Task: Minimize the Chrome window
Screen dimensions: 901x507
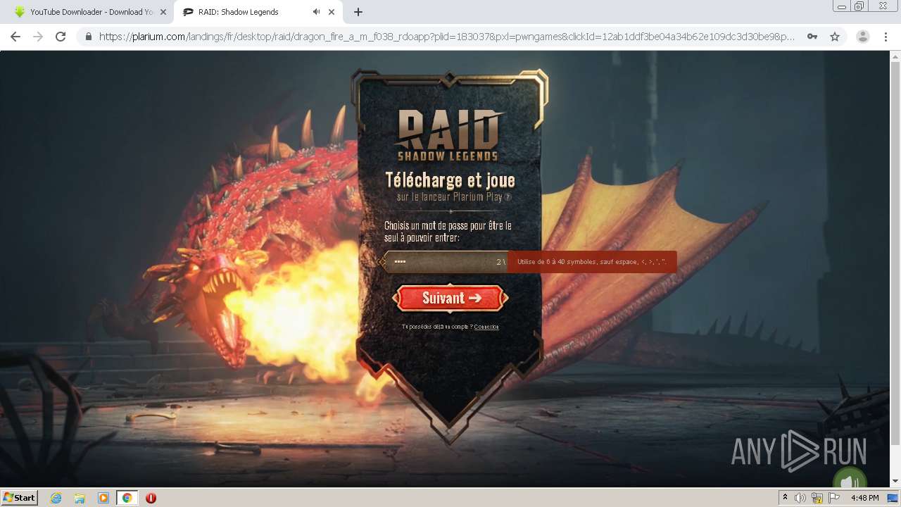Action: point(842,6)
